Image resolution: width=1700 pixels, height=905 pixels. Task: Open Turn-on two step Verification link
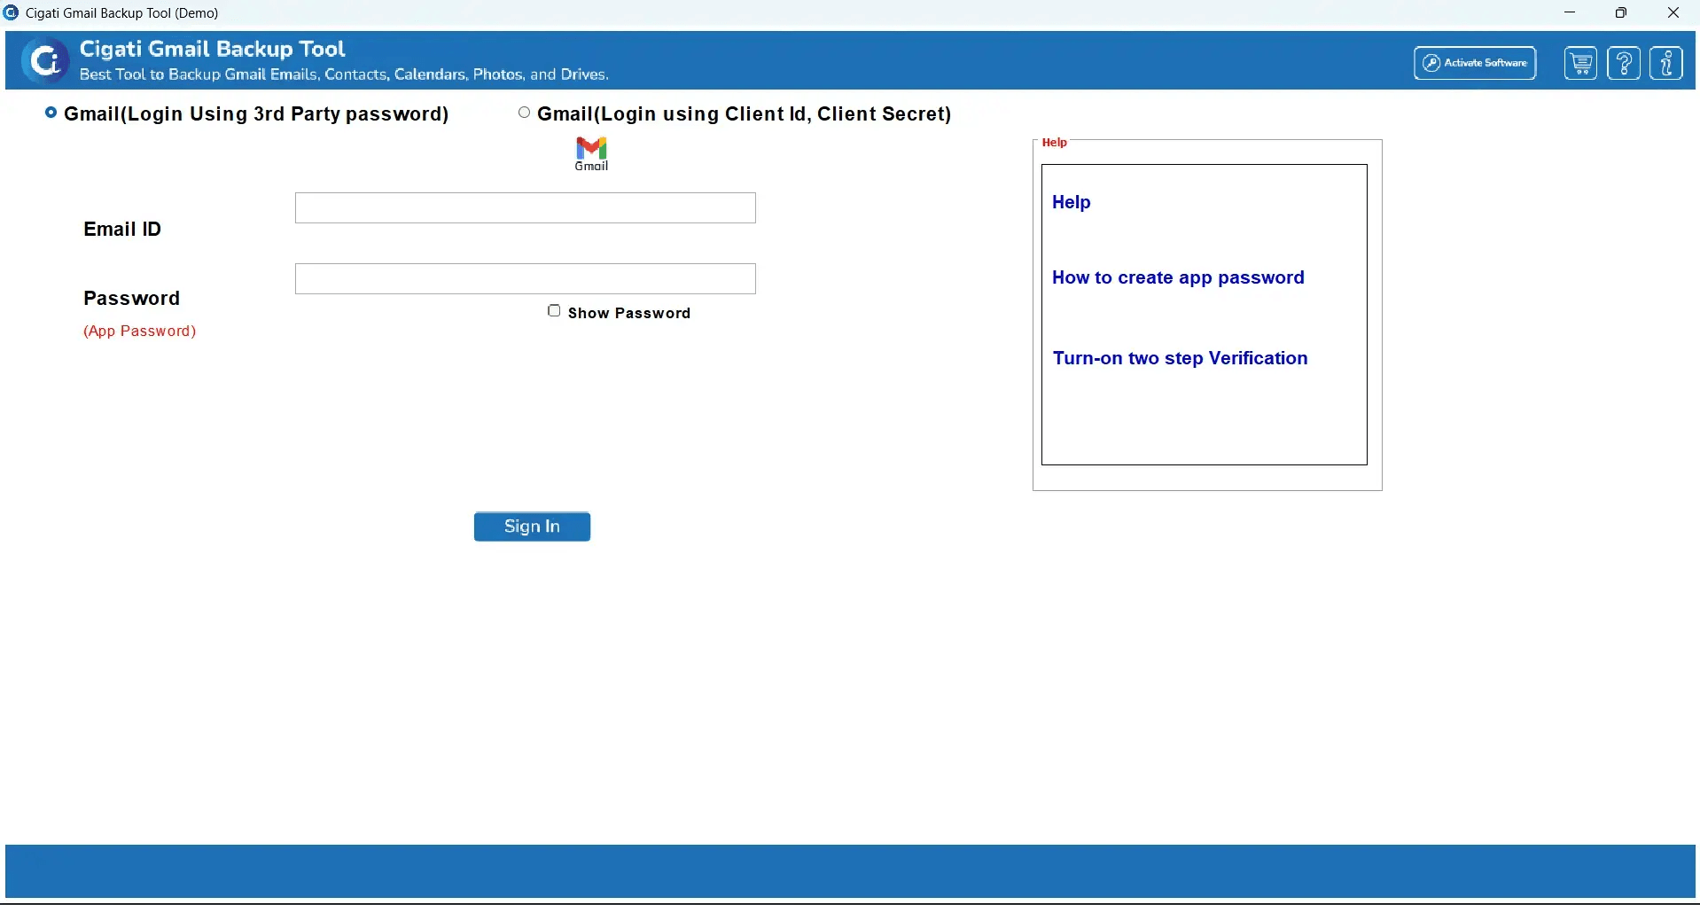pyautogui.click(x=1181, y=358)
